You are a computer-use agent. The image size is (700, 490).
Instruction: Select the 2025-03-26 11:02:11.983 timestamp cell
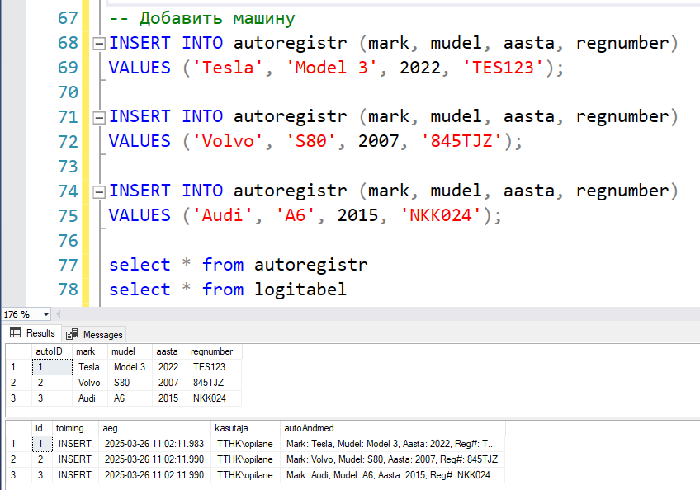[154, 444]
